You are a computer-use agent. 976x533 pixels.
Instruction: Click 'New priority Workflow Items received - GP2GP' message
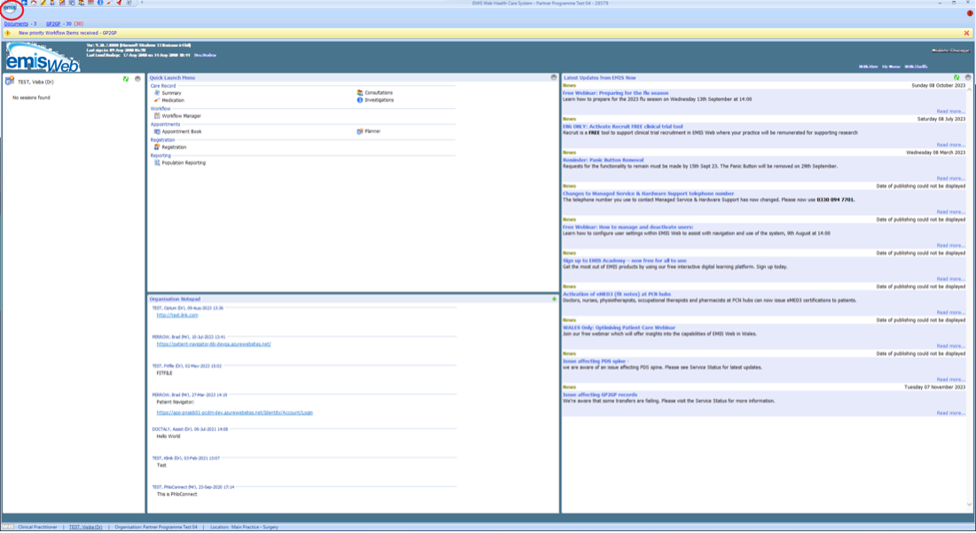tap(67, 33)
